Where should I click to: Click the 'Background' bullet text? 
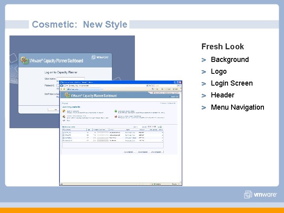coord(230,60)
